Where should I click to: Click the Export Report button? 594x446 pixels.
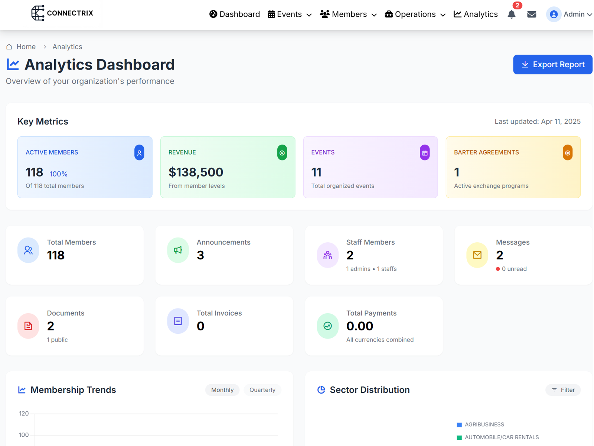point(552,65)
